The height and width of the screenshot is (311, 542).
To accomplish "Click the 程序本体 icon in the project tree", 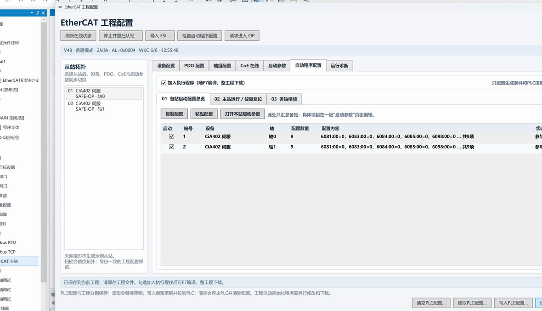I will 0,128.
